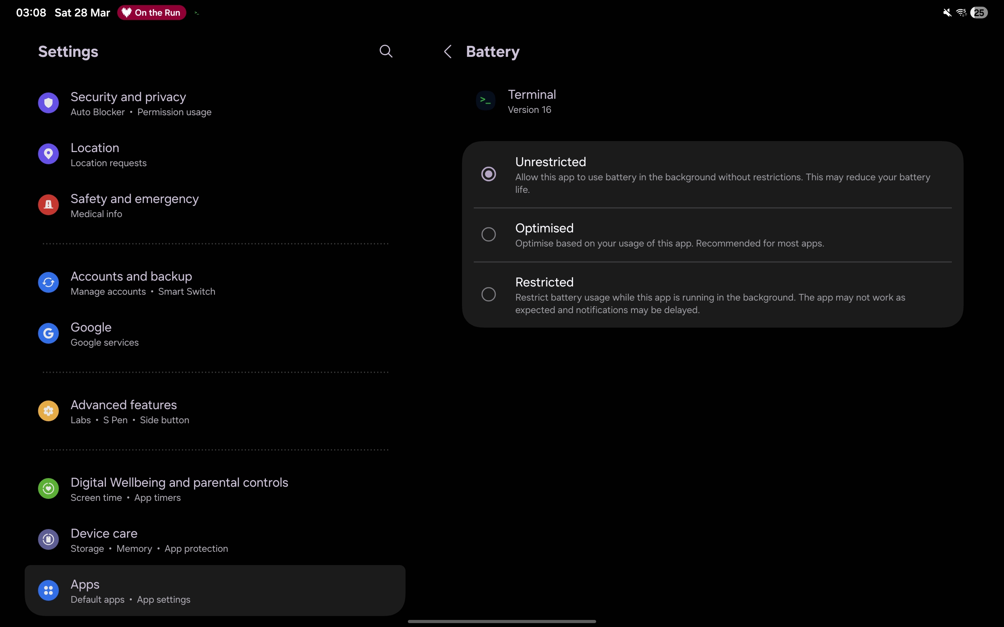
Task: Tap the Security and privacy shield icon
Action: [48, 102]
